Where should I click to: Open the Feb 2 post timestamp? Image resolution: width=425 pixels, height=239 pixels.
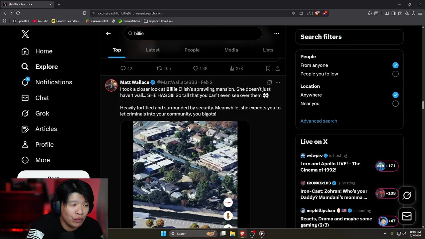click(x=207, y=82)
